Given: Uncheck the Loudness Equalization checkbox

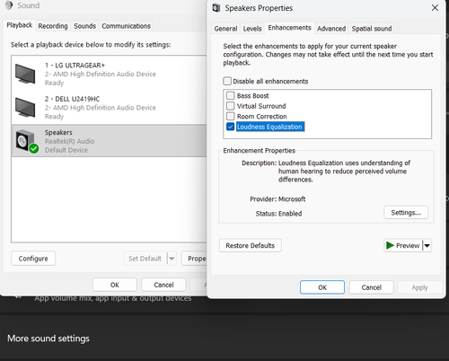Looking at the screenshot, I should tap(230, 127).
